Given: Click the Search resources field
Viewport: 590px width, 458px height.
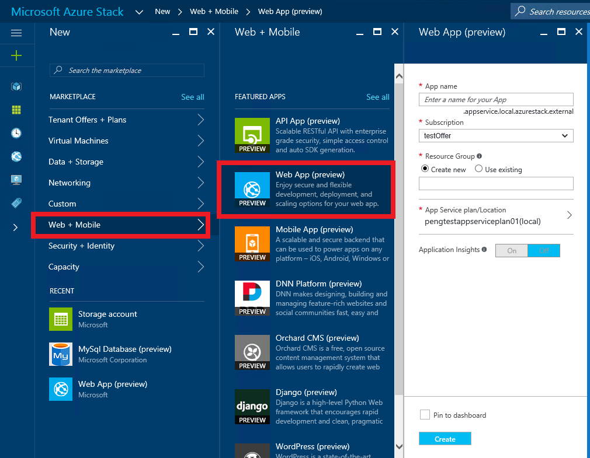Looking at the screenshot, I should tap(550, 11).
